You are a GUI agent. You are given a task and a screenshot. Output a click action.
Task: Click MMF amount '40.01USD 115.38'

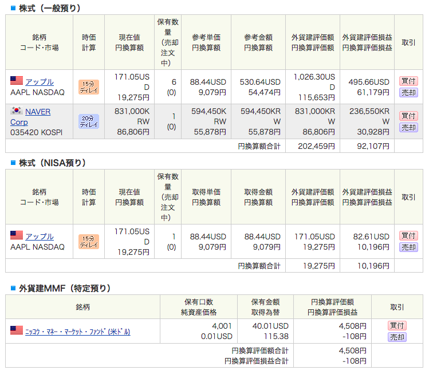265,331
